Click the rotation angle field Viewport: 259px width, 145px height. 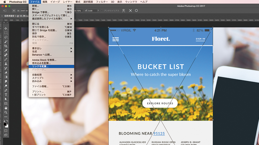93,11
